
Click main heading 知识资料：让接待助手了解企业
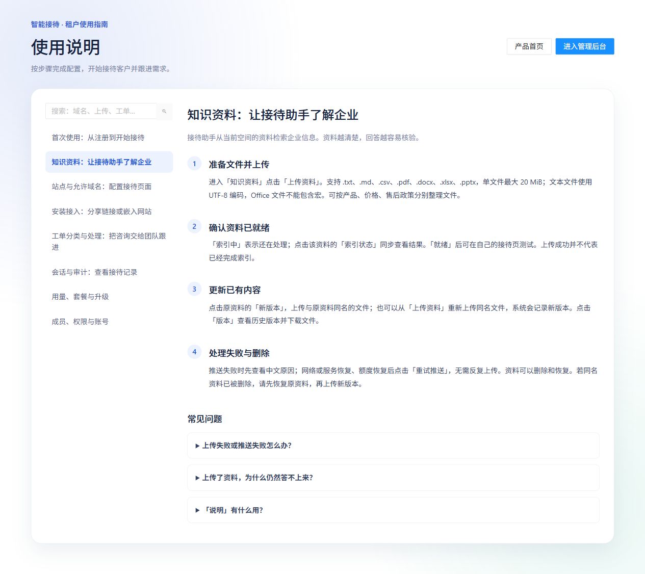click(273, 115)
